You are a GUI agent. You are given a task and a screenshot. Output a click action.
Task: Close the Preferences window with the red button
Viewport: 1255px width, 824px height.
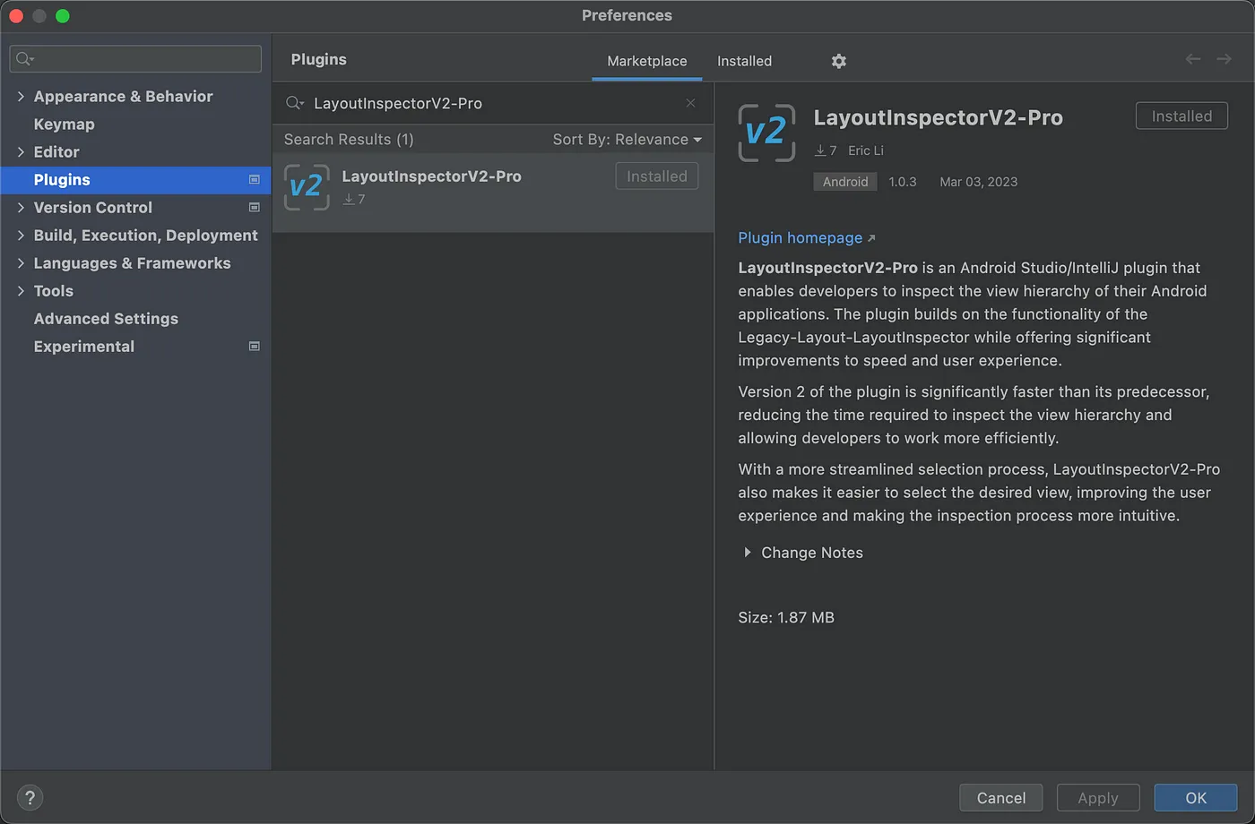coord(15,16)
